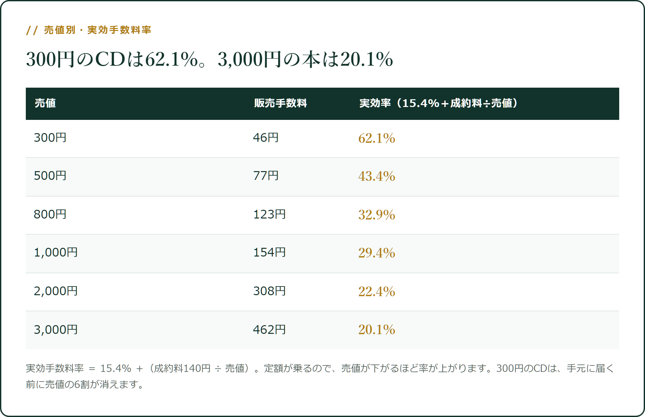
Task: Click the 308円 fee cell
Action: coord(269,291)
